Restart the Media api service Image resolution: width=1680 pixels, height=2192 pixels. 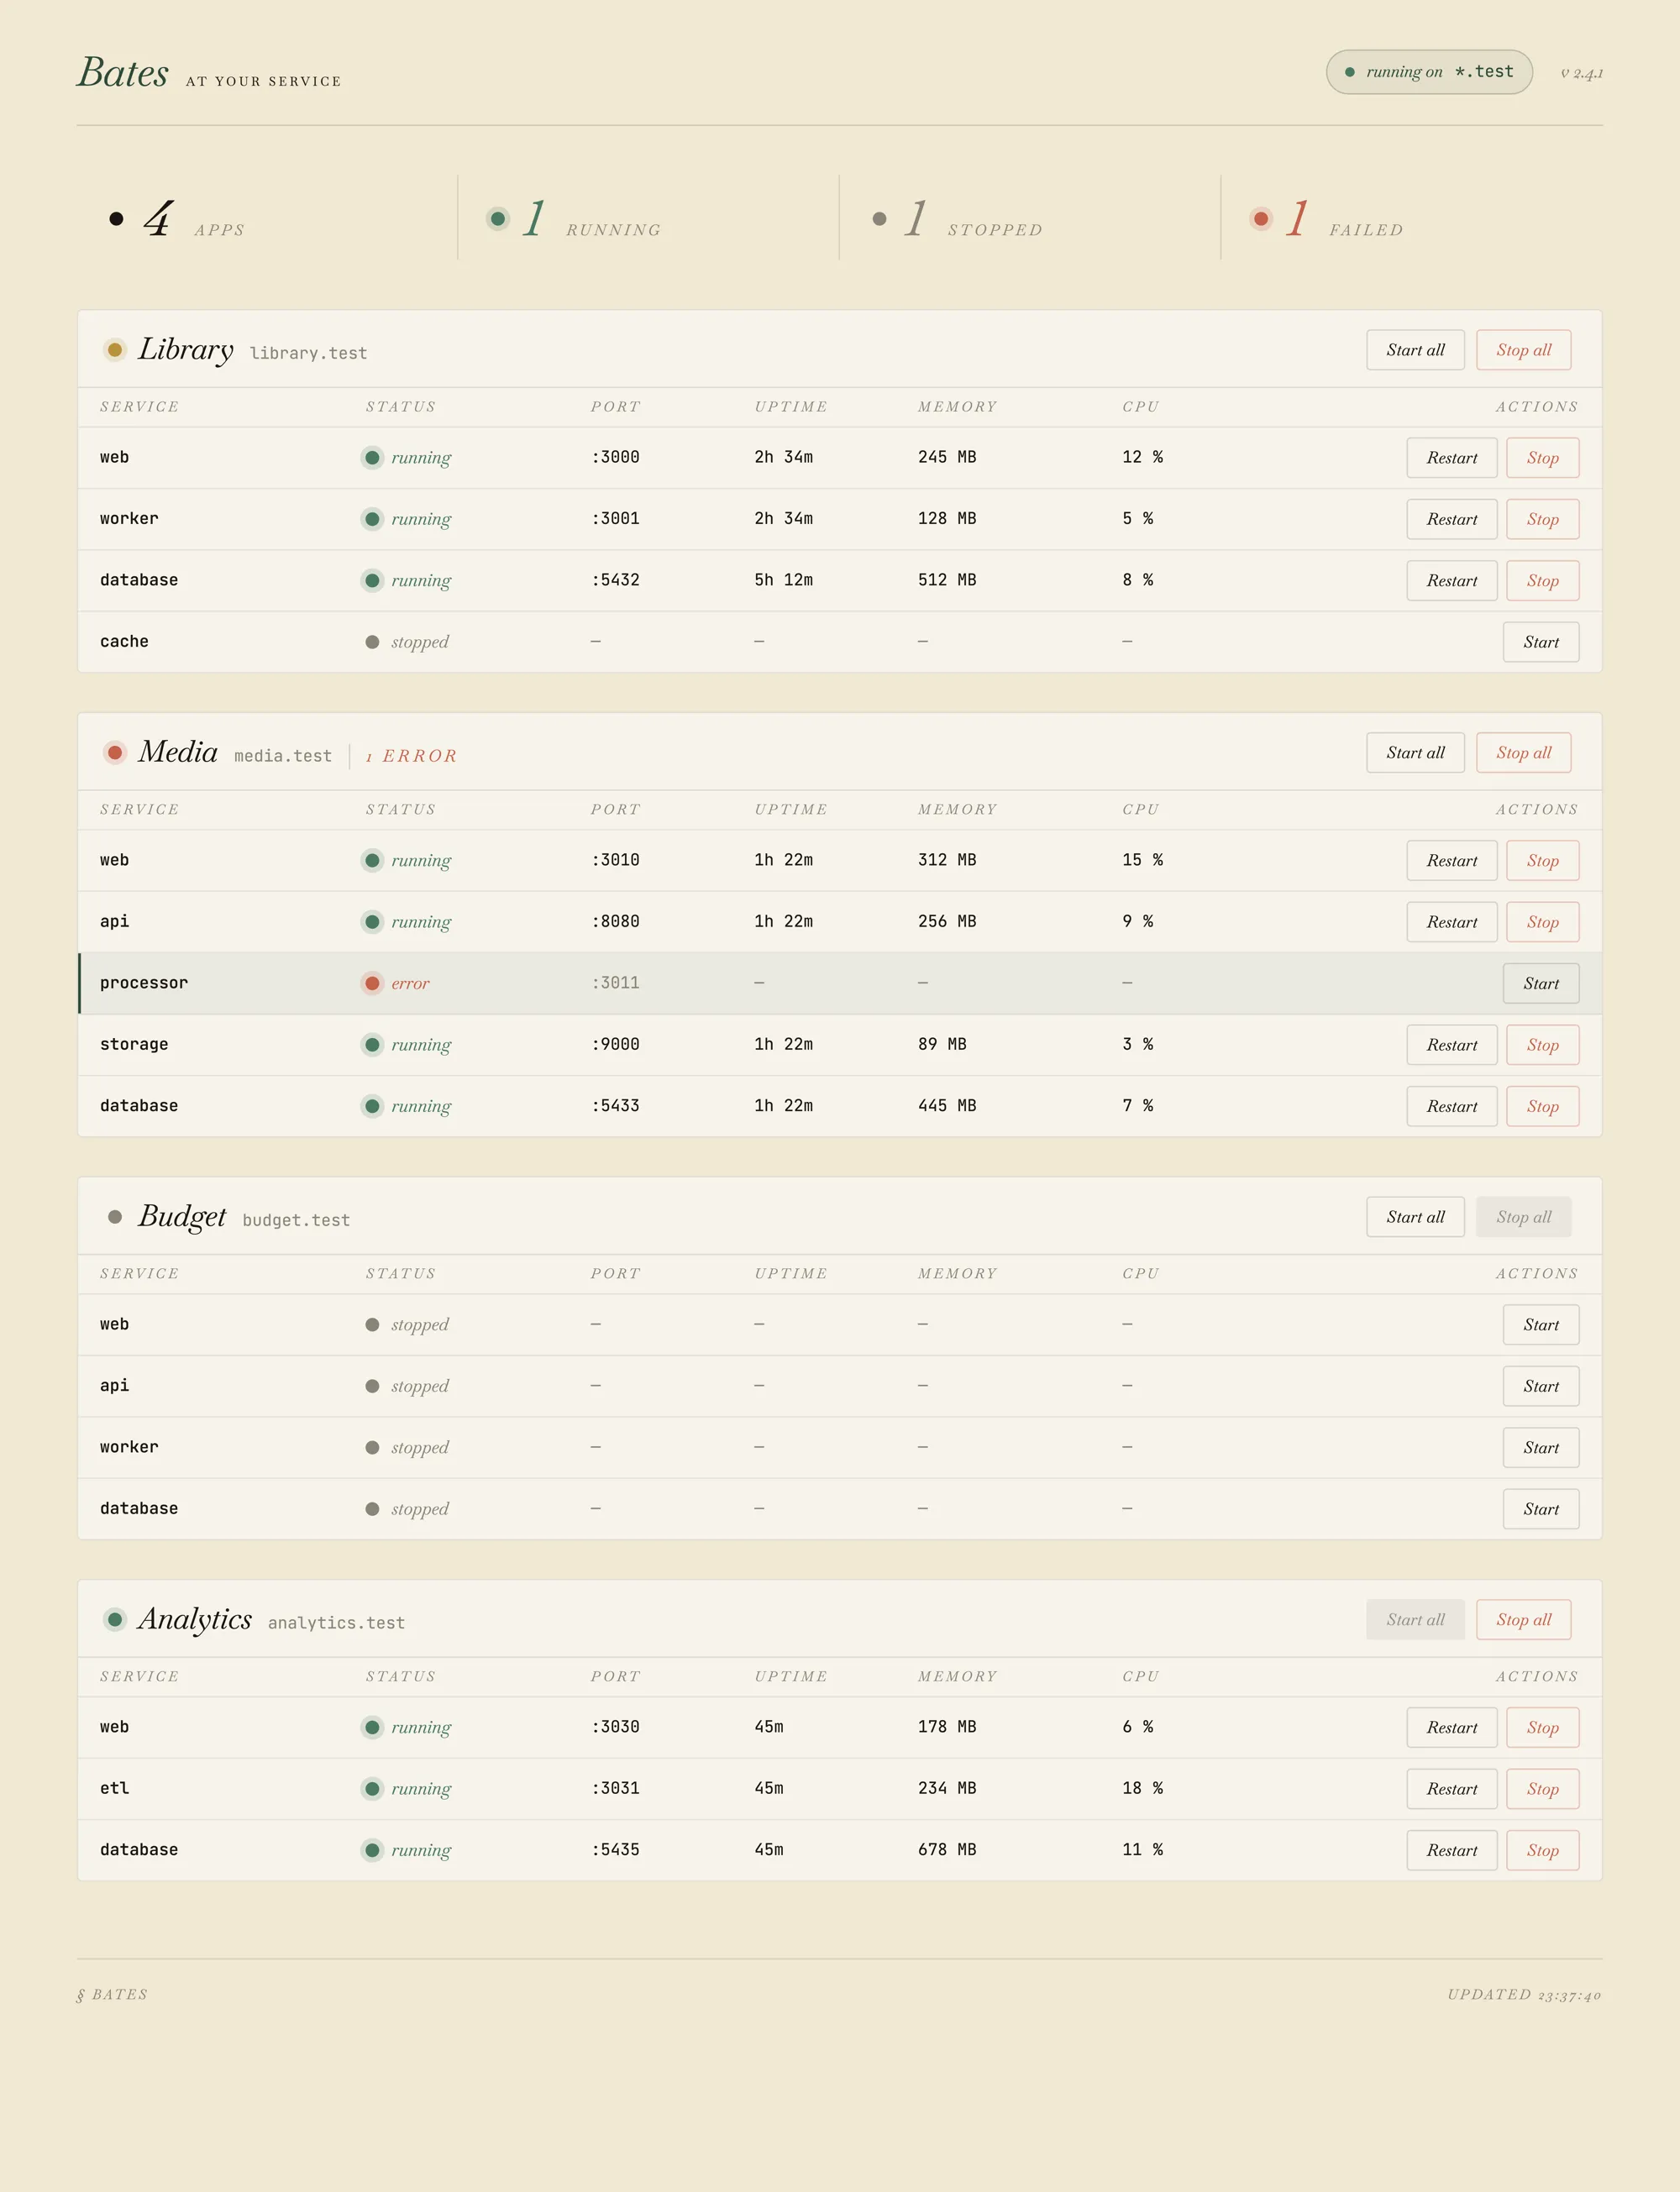pyautogui.click(x=1451, y=921)
